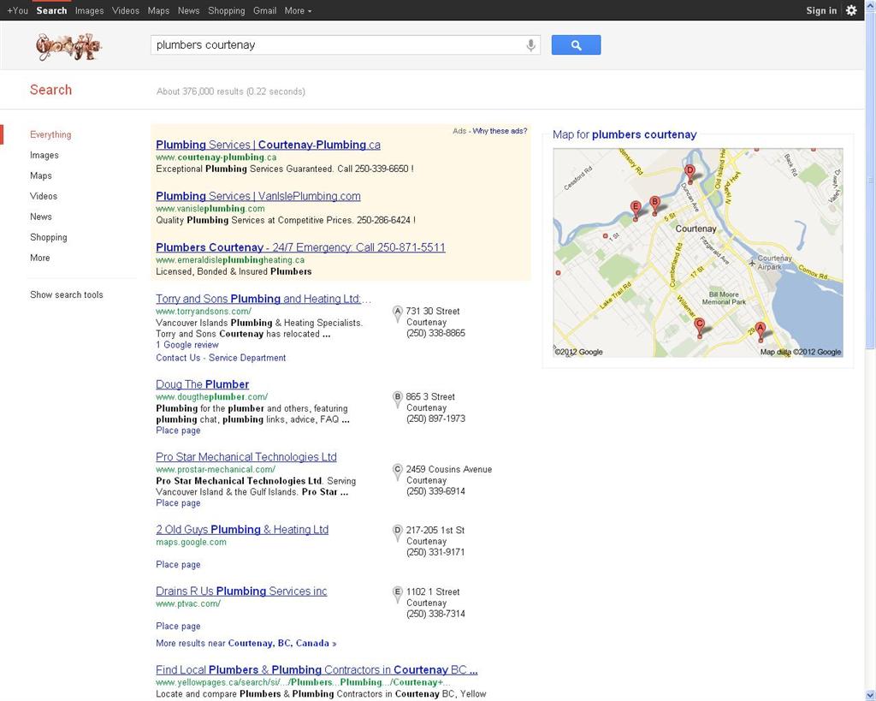Filter results by Shopping in sidebar

coord(49,237)
